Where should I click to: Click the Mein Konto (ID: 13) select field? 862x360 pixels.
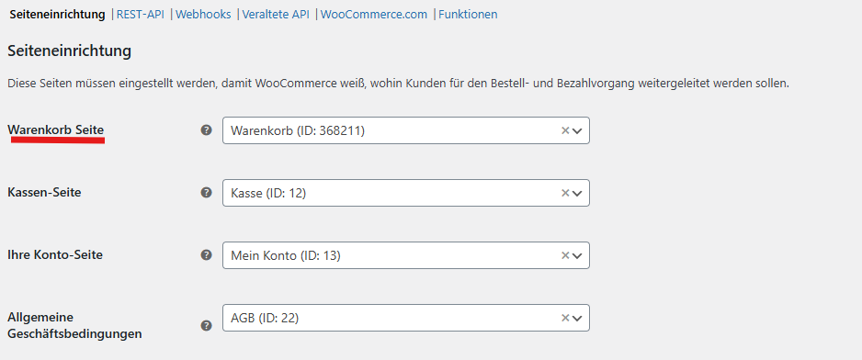point(405,255)
